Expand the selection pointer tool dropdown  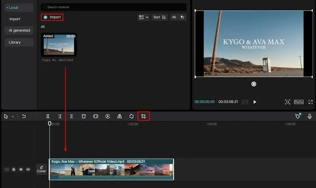coord(13,116)
